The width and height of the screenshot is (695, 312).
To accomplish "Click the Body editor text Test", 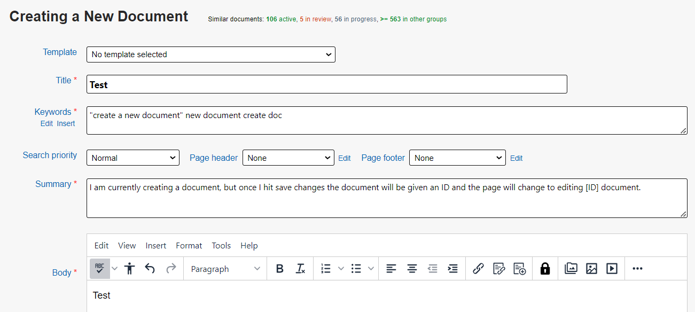I will click(101, 295).
